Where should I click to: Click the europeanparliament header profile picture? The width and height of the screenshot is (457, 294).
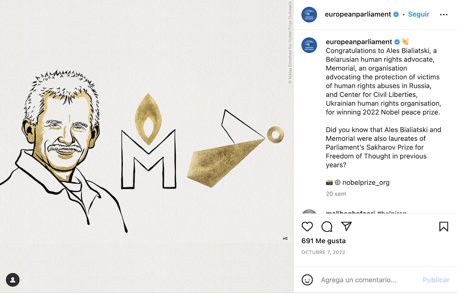309,15
